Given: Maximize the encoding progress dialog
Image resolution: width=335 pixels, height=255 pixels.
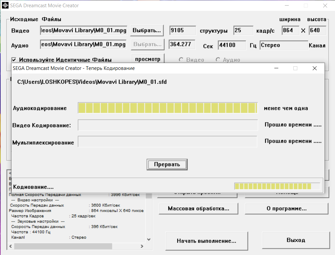Looking at the screenshot, I should pyautogui.click(x=295, y=68).
